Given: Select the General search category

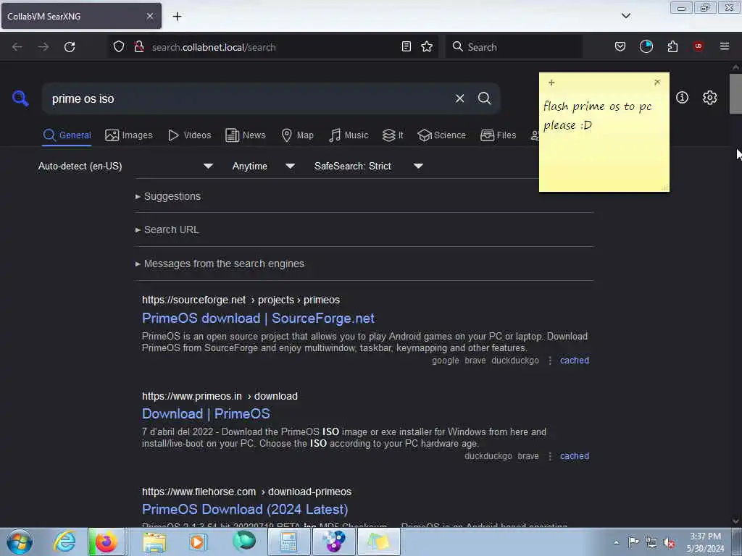Looking at the screenshot, I should (x=67, y=135).
